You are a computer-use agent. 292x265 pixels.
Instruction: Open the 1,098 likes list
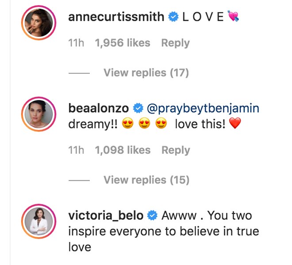click(123, 150)
